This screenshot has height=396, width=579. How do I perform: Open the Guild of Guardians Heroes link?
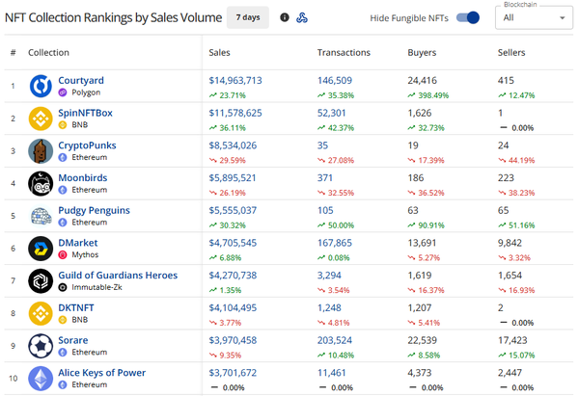(x=118, y=275)
